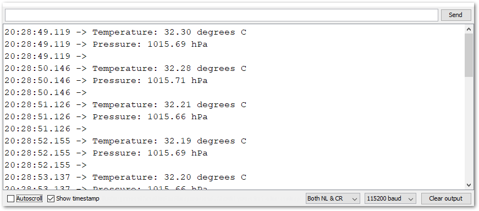The image size is (479, 211).
Task: Click the Send button
Action: click(456, 15)
